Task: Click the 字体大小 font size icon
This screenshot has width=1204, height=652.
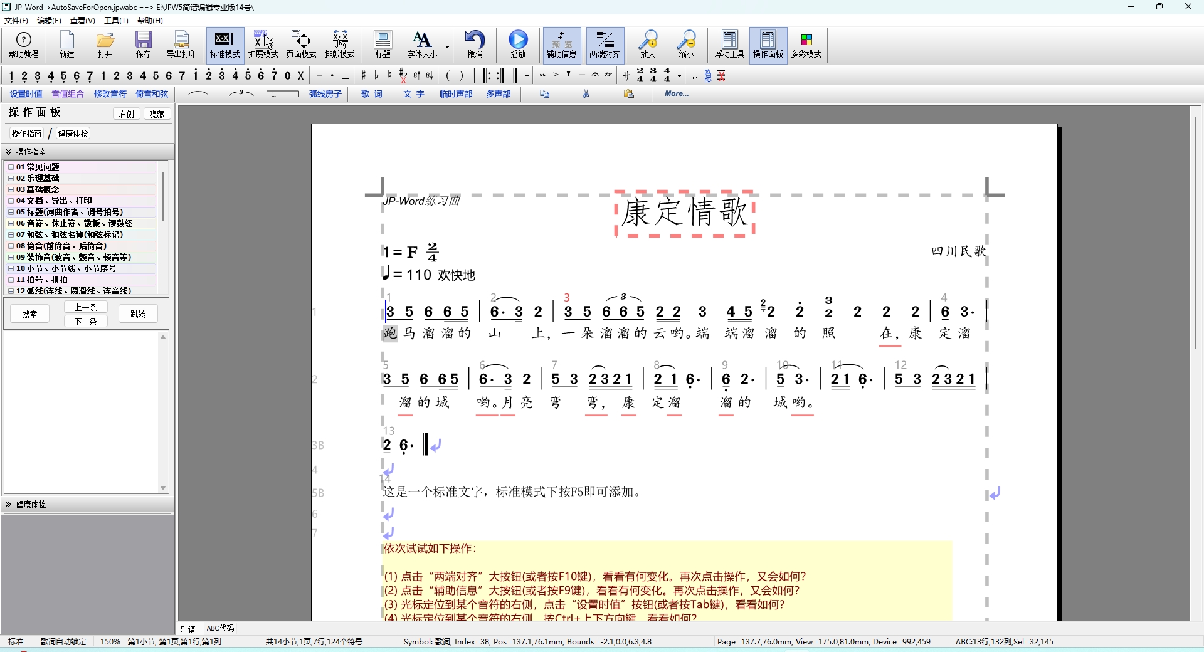Action: point(422,45)
